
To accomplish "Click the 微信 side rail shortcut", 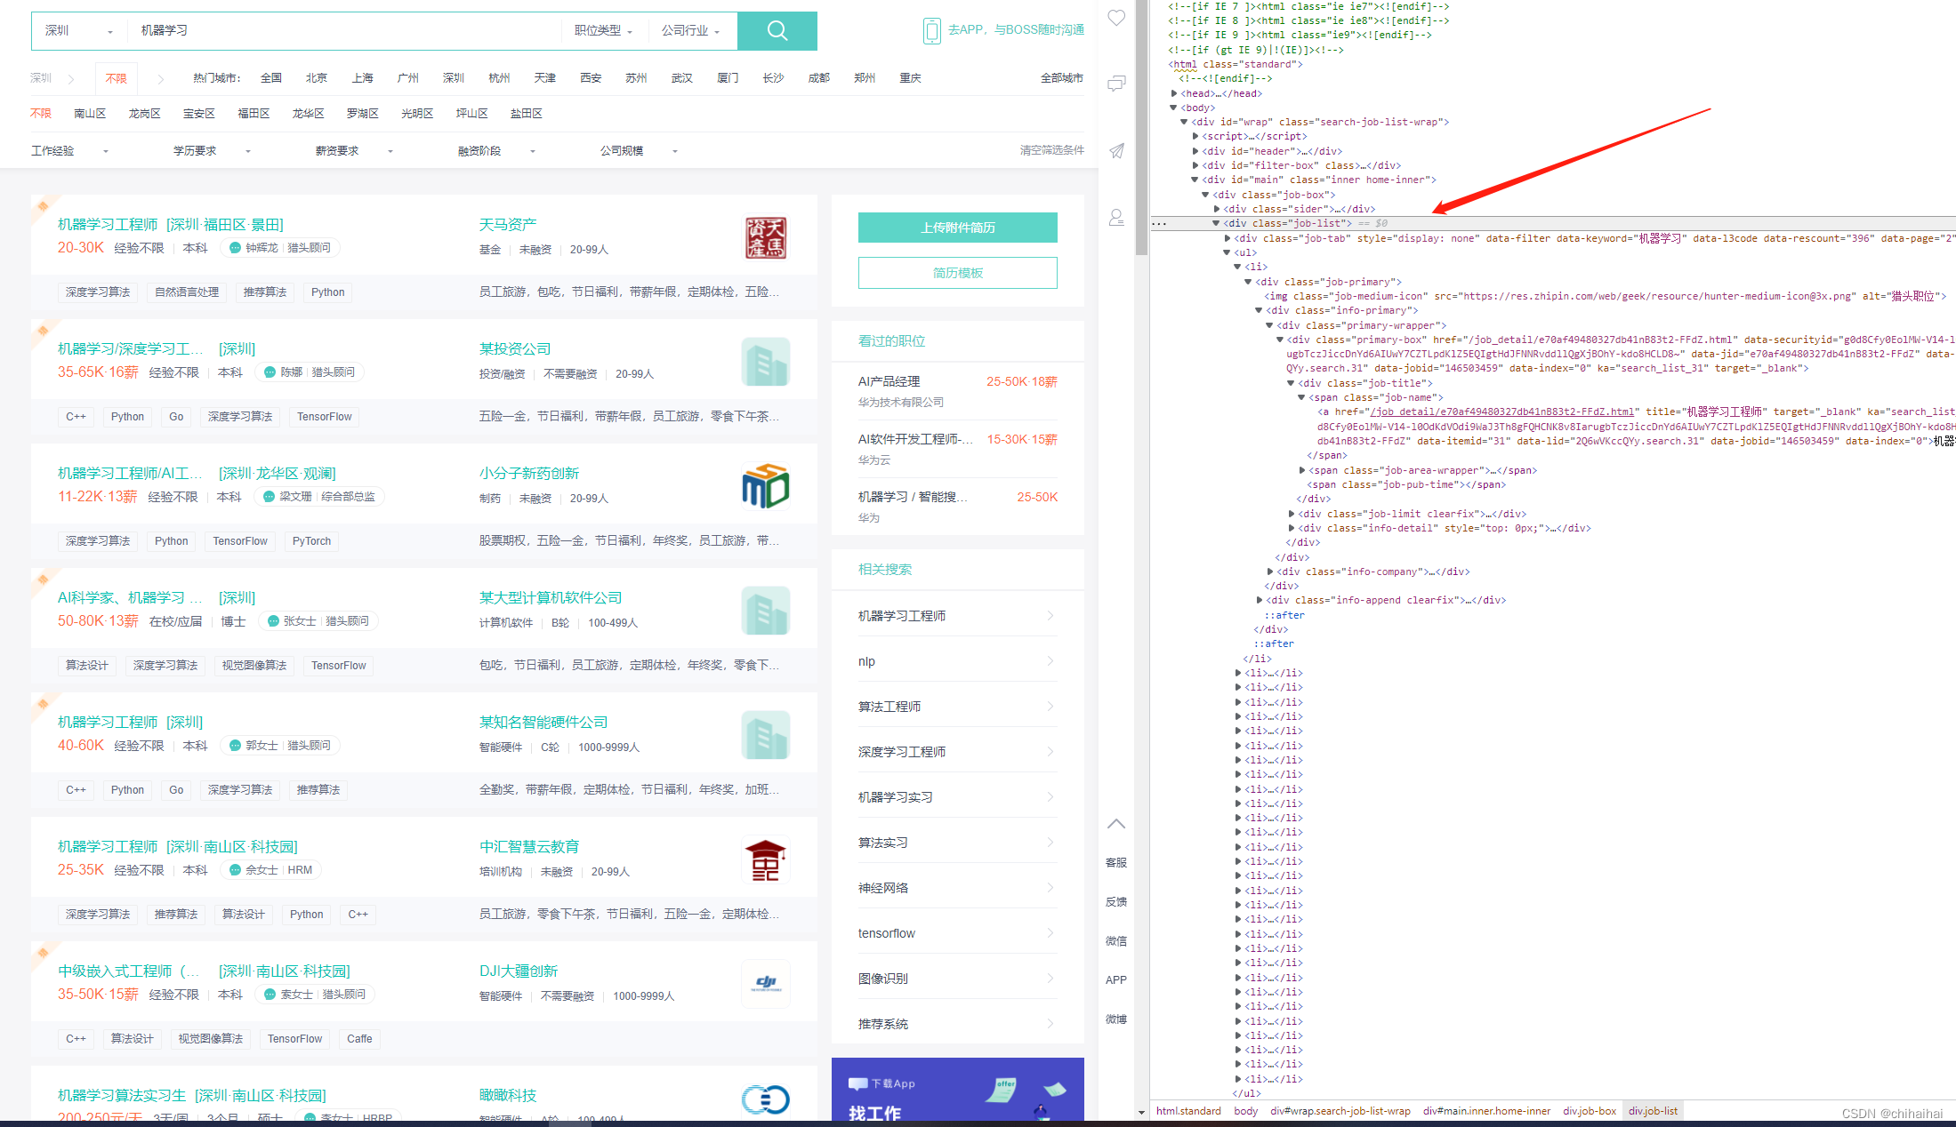I will pos(1116,941).
